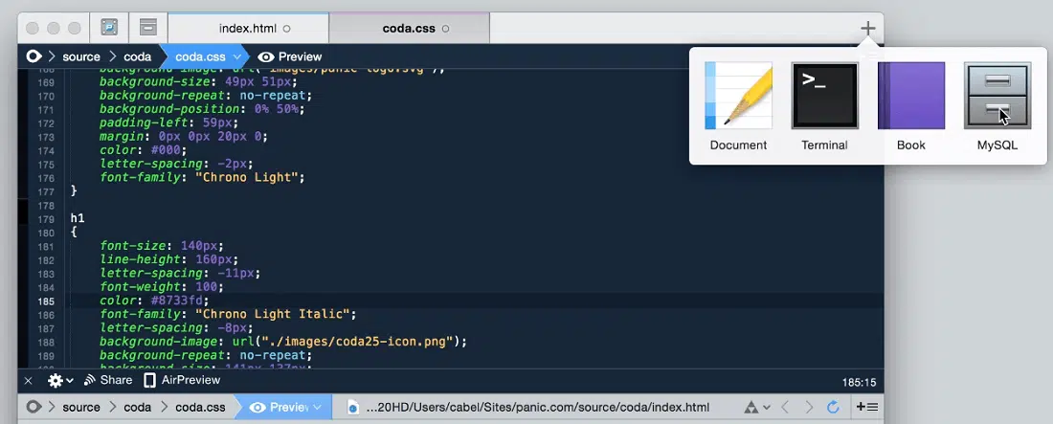The width and height of the screenshot is (1053, 424).
Task: Choose the MySQL tab type icon
Action: 997,96
